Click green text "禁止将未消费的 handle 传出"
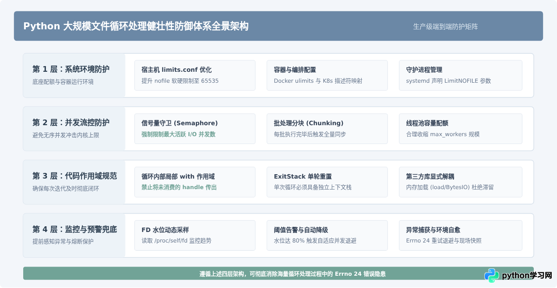The height and width of the screenshot is (288, 557). pos(179,188)
